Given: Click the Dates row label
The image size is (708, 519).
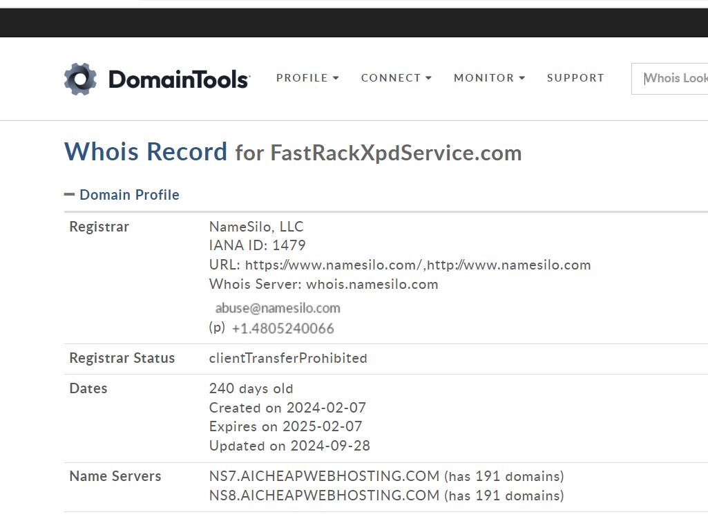Looking at the screenshot, I should (88, 388).
